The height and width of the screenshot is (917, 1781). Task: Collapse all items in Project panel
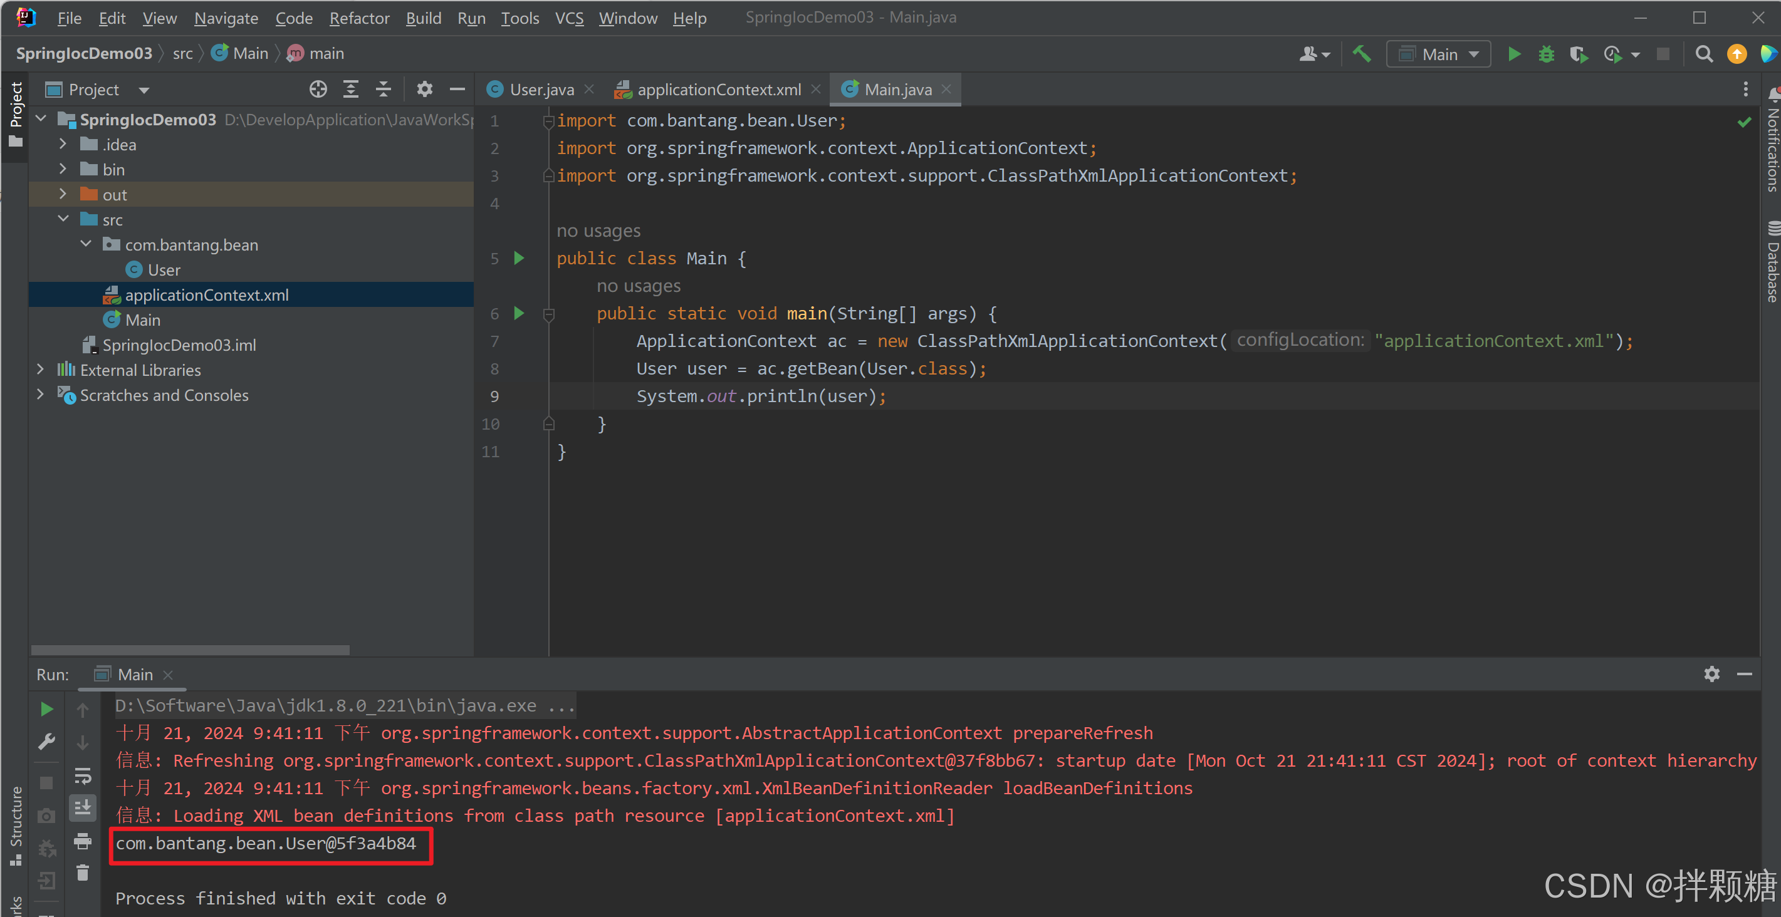click(x=383, y=89)
